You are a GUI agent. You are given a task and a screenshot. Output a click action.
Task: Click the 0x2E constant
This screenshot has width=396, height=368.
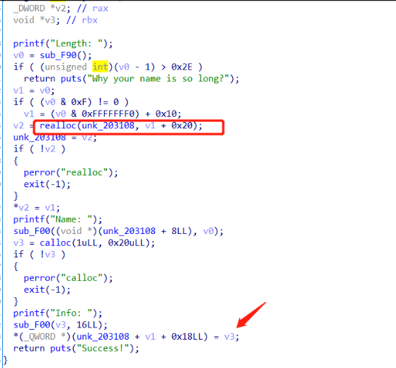click(x=182, y=67)
